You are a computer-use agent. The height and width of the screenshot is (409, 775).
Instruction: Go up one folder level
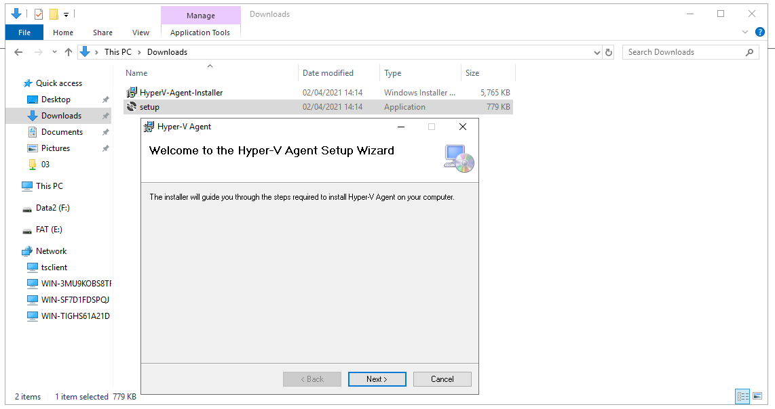coord(68,52)
